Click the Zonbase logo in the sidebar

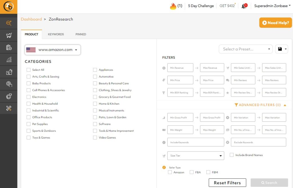[9, 7]
